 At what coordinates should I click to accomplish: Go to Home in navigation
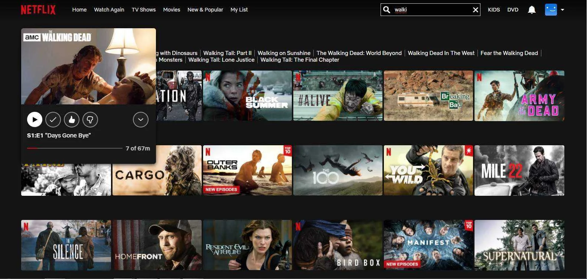[79, 10]
